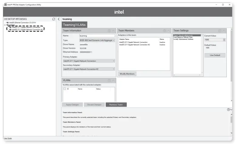237x144 pixels.
Task: Click the main panel vertical scrollbar
Action: pos(232,64)
